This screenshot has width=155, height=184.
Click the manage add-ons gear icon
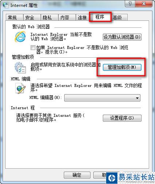(20, 68)
